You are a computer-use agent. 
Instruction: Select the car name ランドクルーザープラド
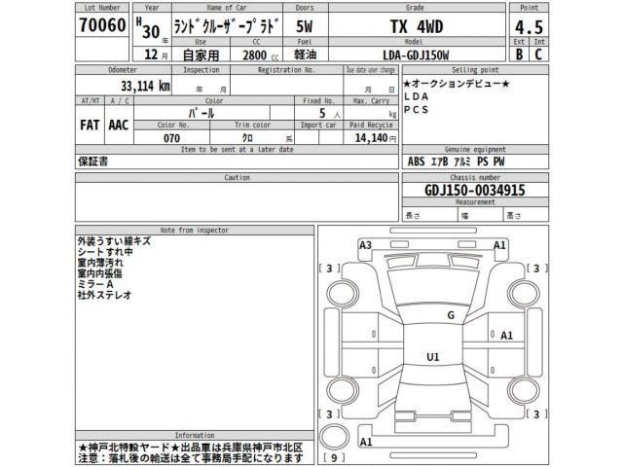point(227,26)
